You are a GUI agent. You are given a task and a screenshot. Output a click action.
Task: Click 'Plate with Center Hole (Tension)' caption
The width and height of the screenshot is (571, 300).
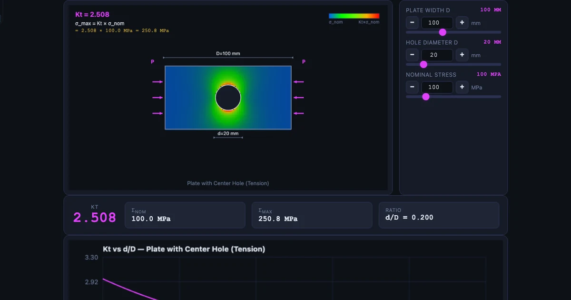(228, 183)
